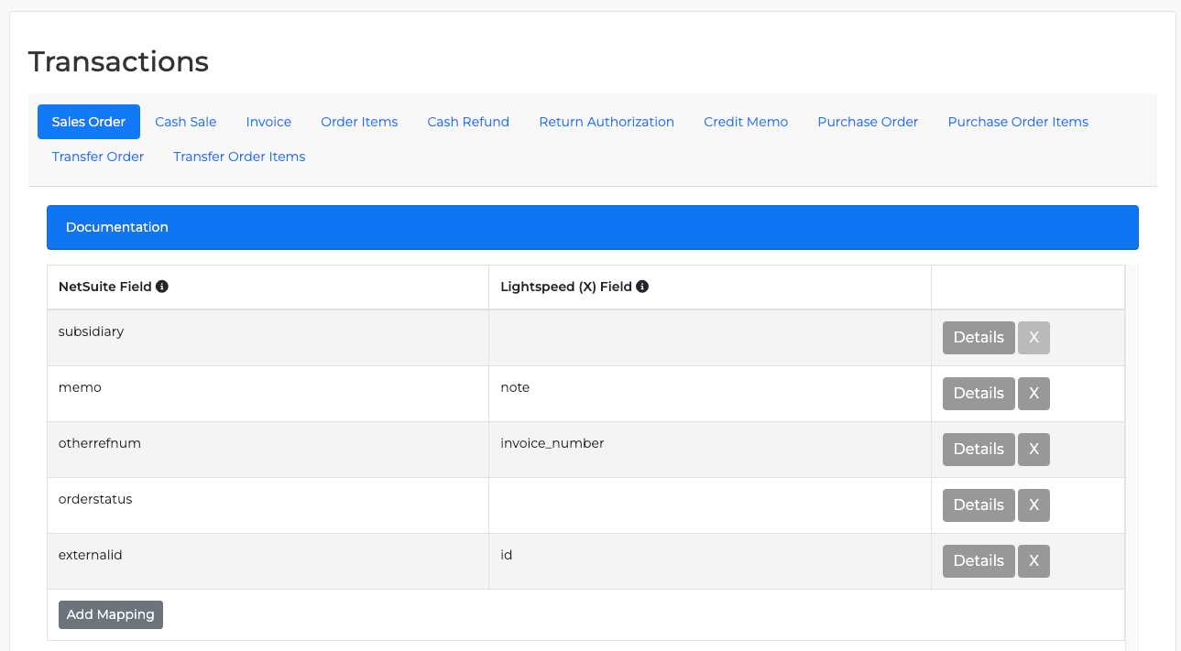1181x651 pixels.
Task: View Details of otherrefnum mapping
Action: pyautogui.click(x=979, y=450)
